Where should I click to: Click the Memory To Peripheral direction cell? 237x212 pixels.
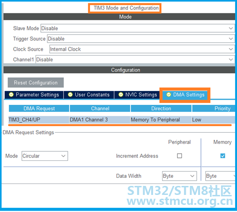(x=161, y=120)
